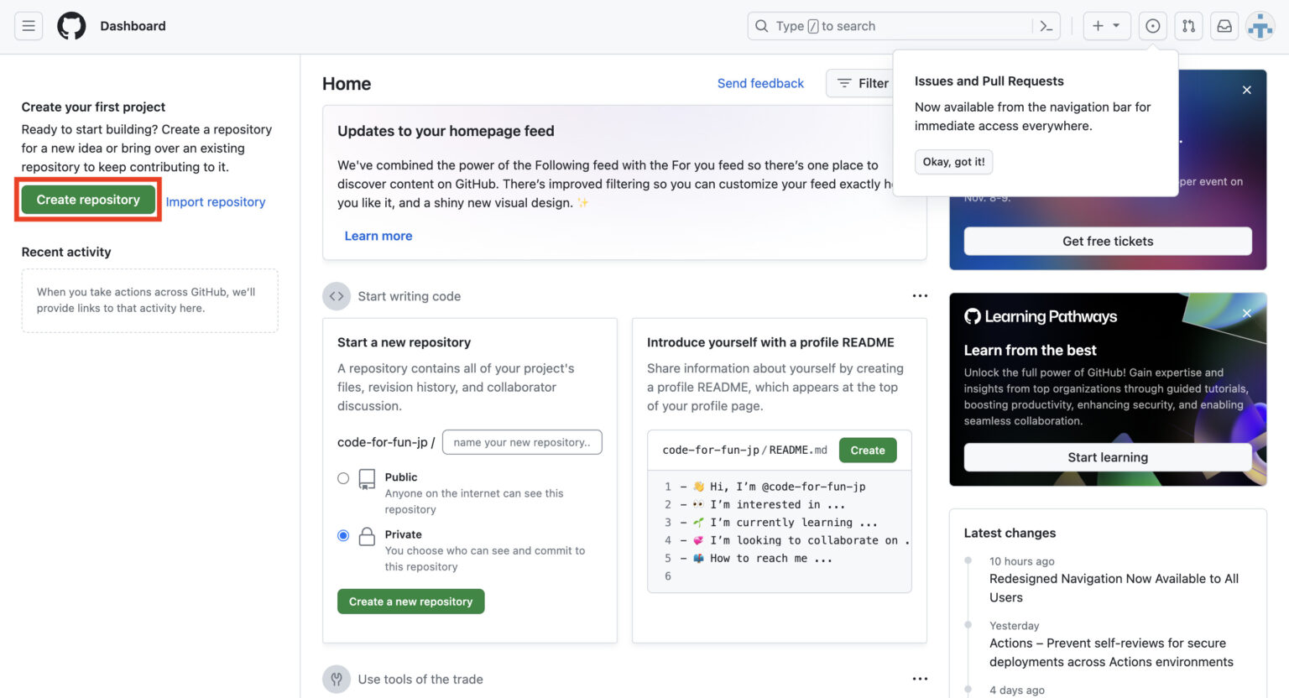The width and height of the screenshot is (1289, 698).
Task: Open the Filter menu on Home feed
Action: (862, 83)
